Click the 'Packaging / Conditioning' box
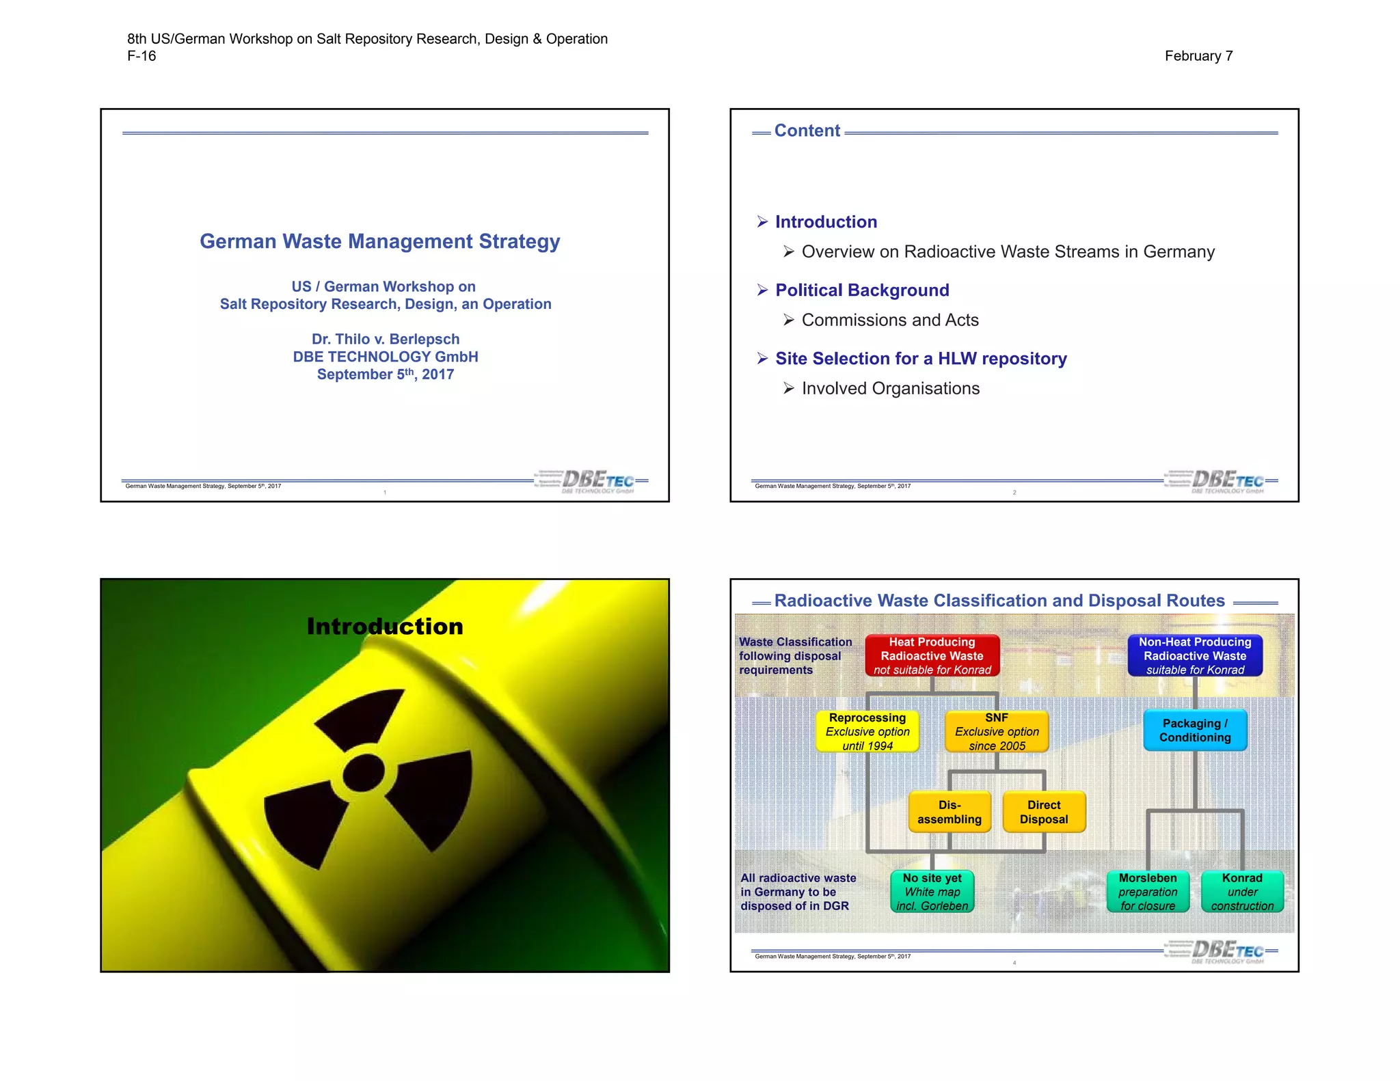Screen dimensions: 1400x1081 1195,730
